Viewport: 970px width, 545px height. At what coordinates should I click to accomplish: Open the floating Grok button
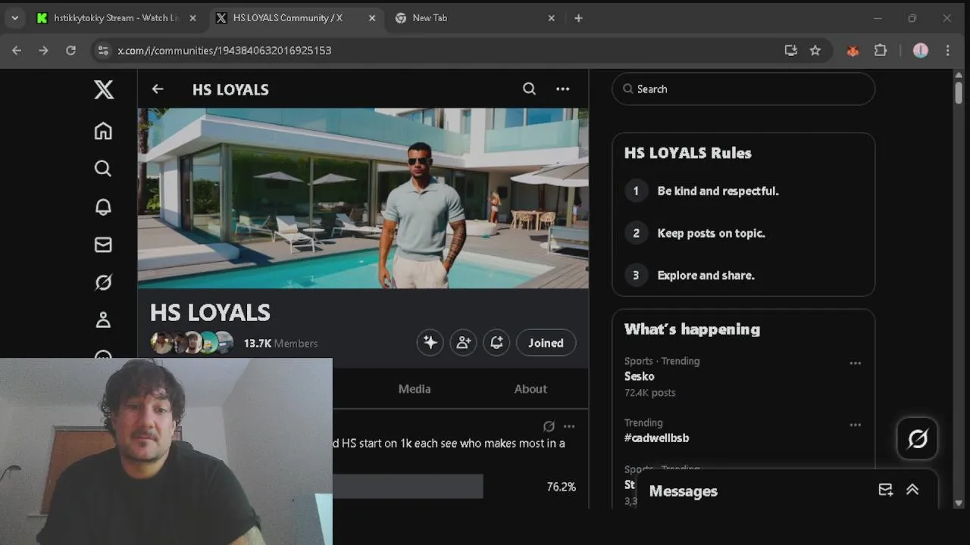click(x=917, y=439)
